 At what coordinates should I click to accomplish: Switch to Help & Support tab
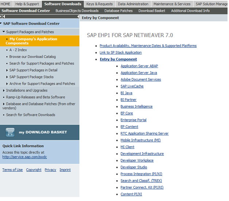click(27, 4)
